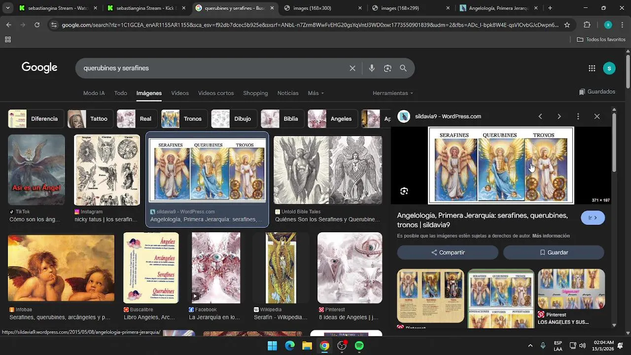Select the Tattoo filter chip
Image resolution: width=631 pixels, height=355 pixels.
click(90, 119)
